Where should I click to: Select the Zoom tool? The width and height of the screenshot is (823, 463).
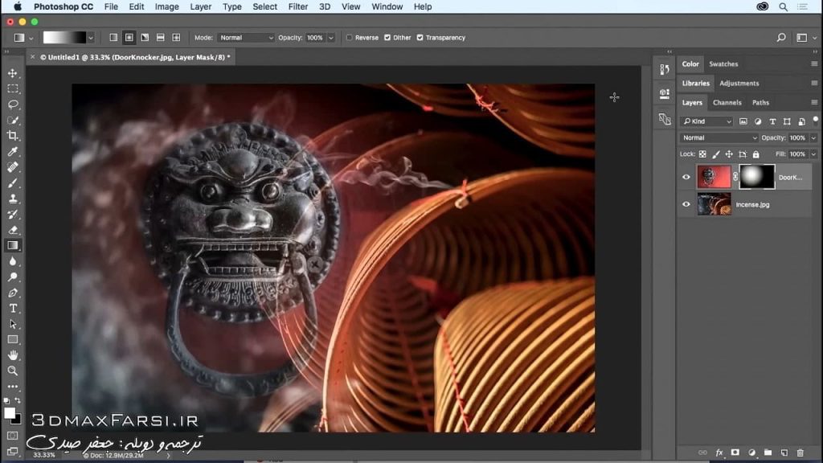click(x=12, y=371)
